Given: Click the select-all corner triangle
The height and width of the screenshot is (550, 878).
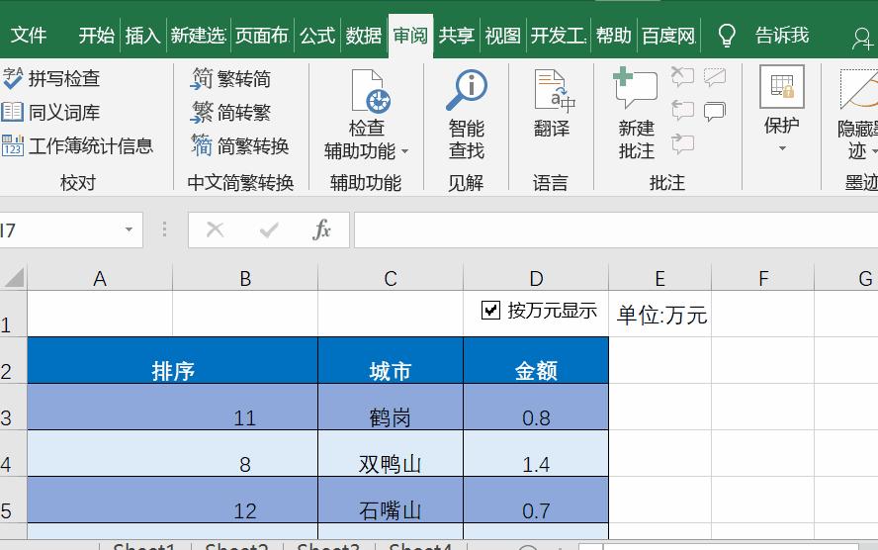Looking at the screenshot, I should click(x=14, y=277).
